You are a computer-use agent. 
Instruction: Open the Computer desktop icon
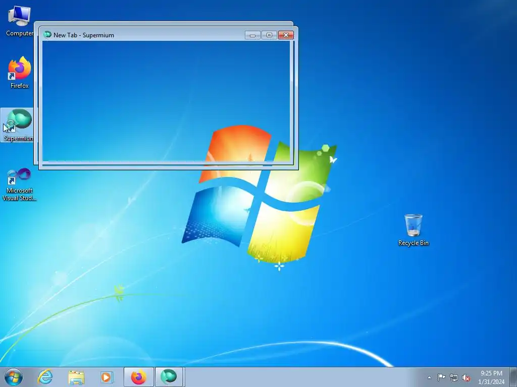[20, 21]
